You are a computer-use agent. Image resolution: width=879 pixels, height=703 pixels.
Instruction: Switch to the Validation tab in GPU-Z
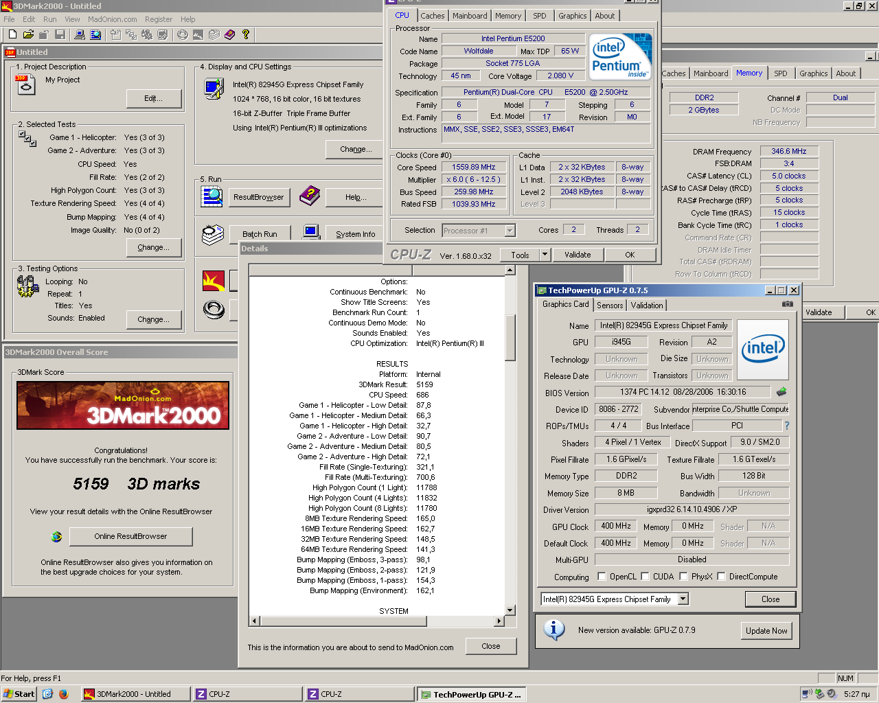647,306
